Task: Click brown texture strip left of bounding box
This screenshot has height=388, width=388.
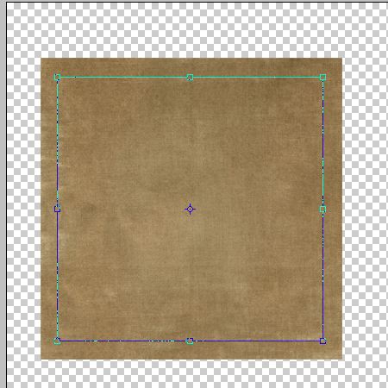Action: (x=48, y=209)
